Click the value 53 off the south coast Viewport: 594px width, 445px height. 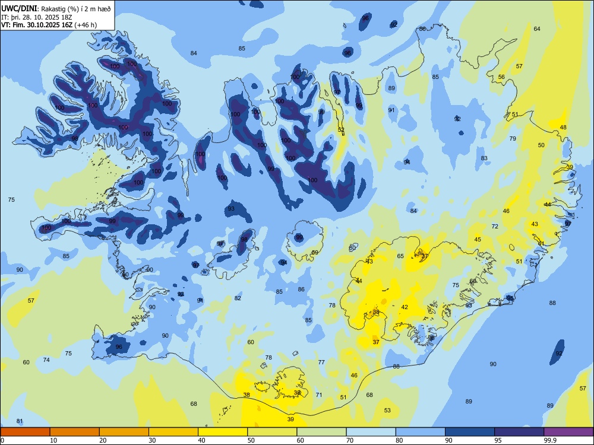(x=387, y=410)
